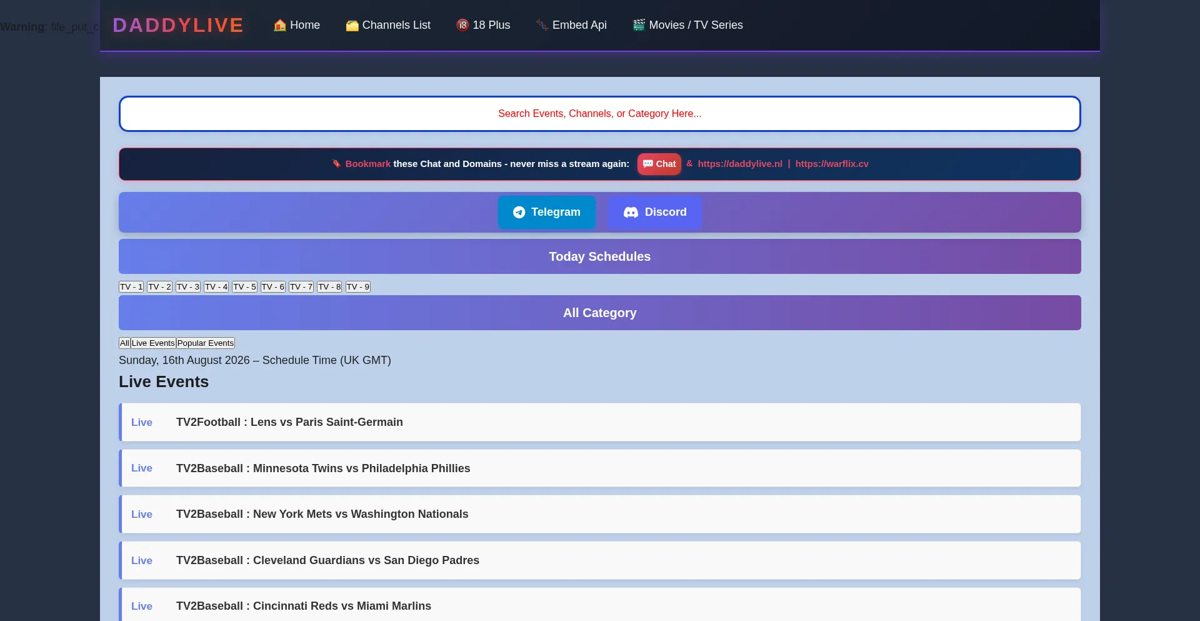Click the red Bookmark text
This screenshot has height=621, width=1200.
[x=368, y=164]
